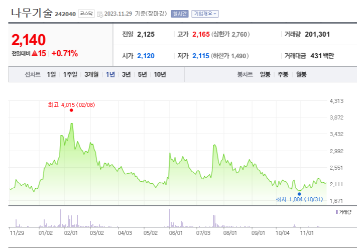Click the +0.71% change rate
This screenshot has height=248, width=357.
(x=65, y=54)
